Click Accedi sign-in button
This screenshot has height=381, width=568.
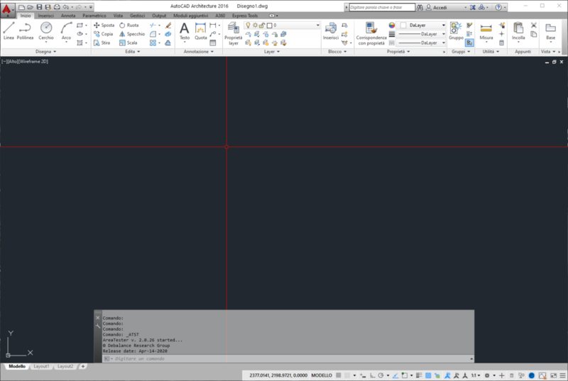[x=437, y=7]
